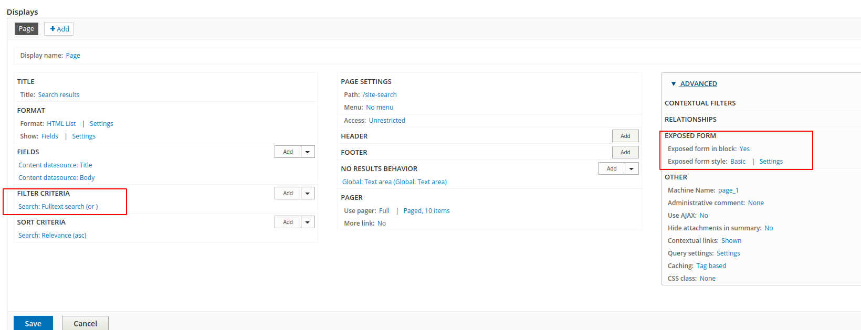Click Add in No Results Behavior
Screen dimensions: 861x330
pyautogui.click(x=612, y=168)
